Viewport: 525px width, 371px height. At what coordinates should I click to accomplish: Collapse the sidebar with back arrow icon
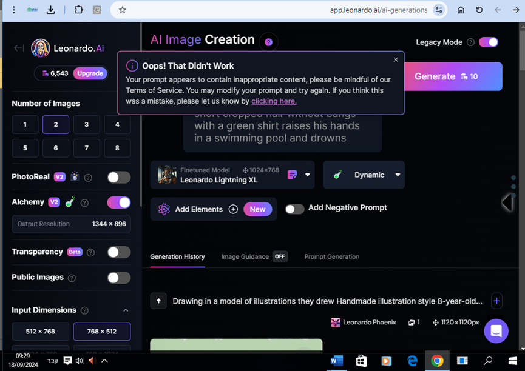click(x=19, y=48)
